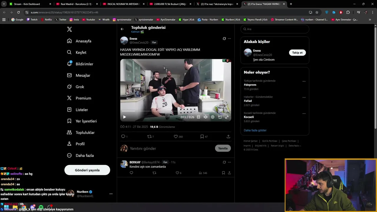Image resolution: width=377 pixels, height=212 pixels.
Task: Open Mesajlar in the sidebar
Action: [x=79, y=75]
